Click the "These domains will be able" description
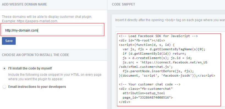225x109 pixels. tap(47, 17)
